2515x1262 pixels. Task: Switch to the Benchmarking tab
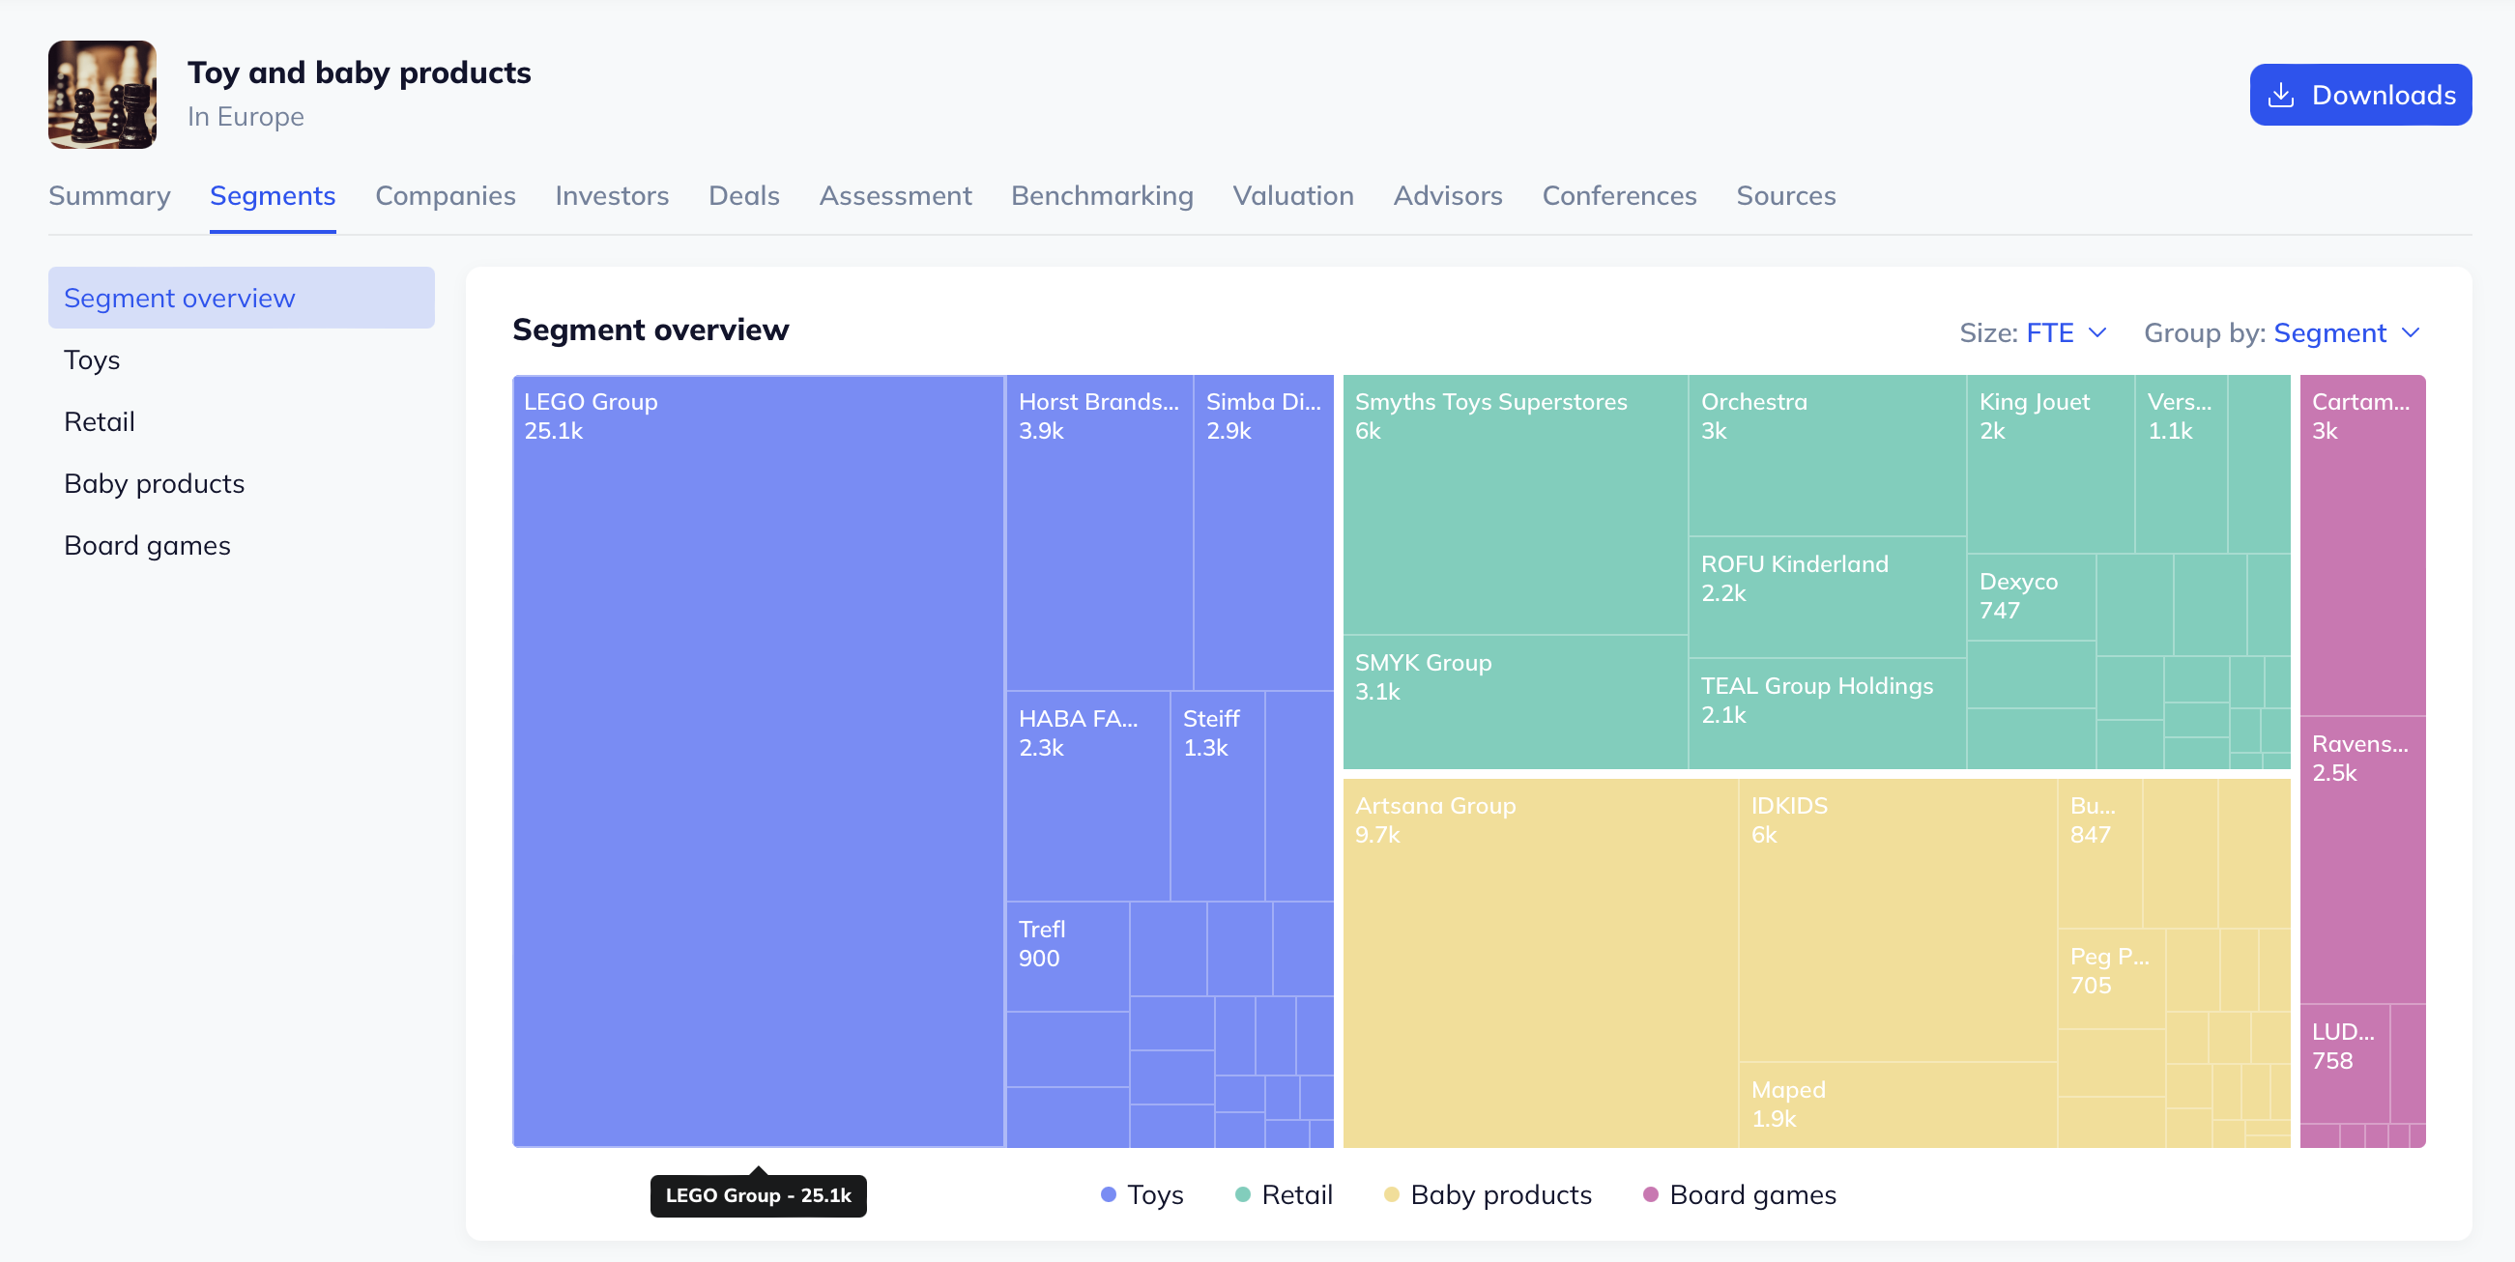1101,195
